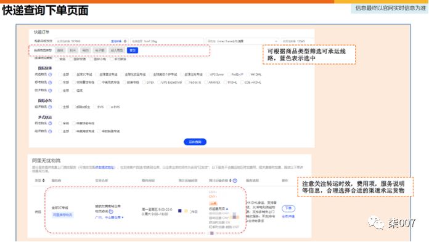The image size is (429, 242).
Task: Click grey round icon in first postal code field
Action: tap(125, 41)
